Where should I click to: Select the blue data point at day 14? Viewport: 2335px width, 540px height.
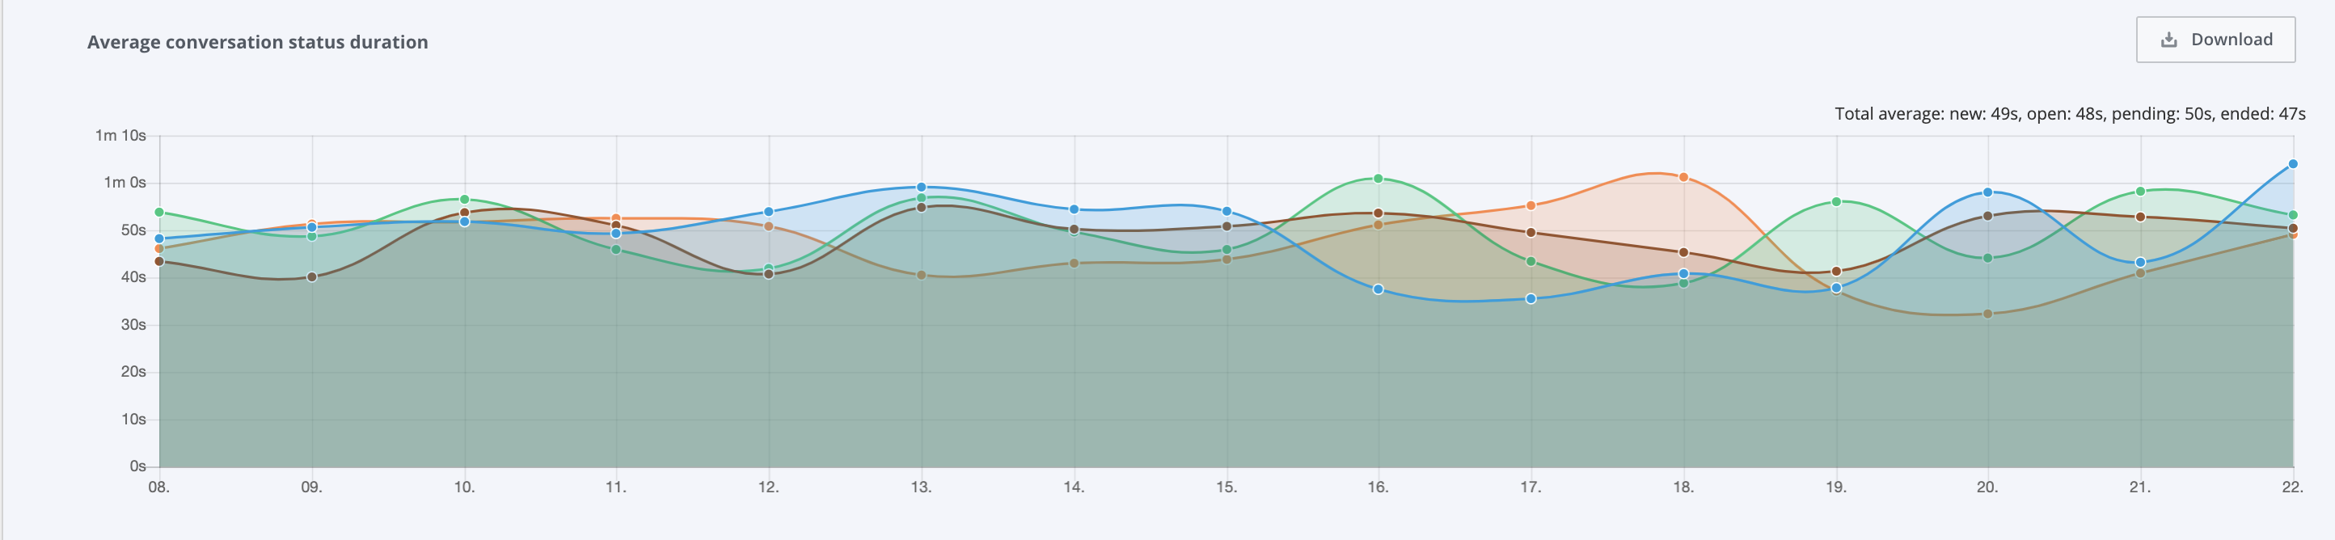pos(1075,209)
